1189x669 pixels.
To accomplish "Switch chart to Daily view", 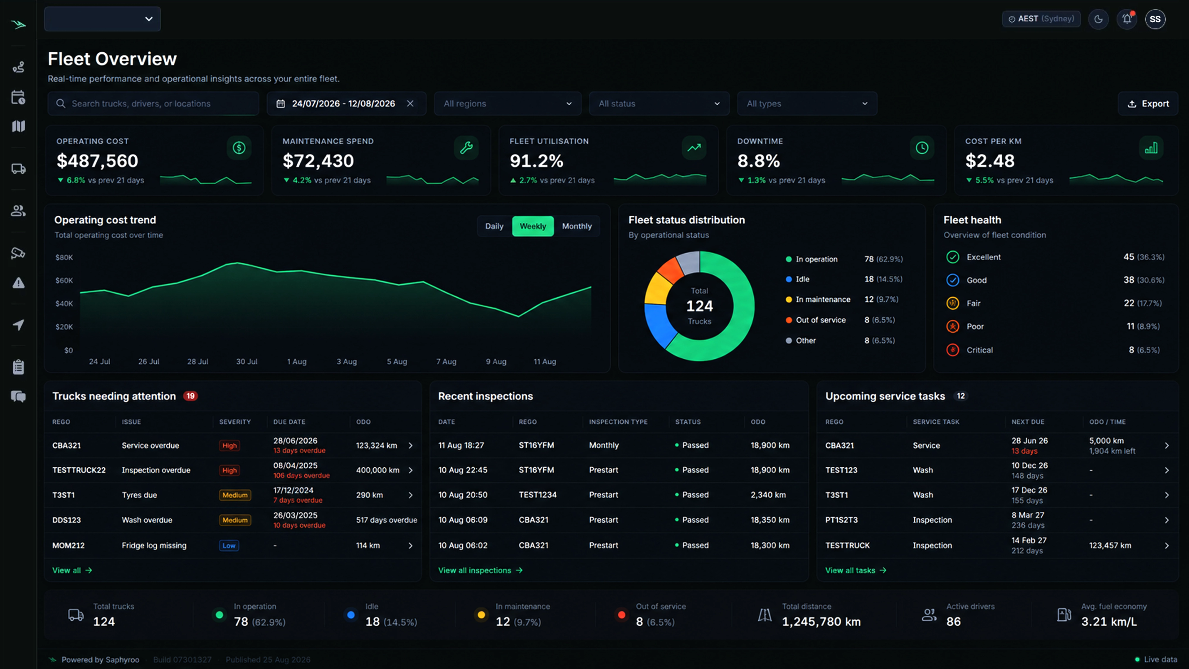I will tap(494, 226).
